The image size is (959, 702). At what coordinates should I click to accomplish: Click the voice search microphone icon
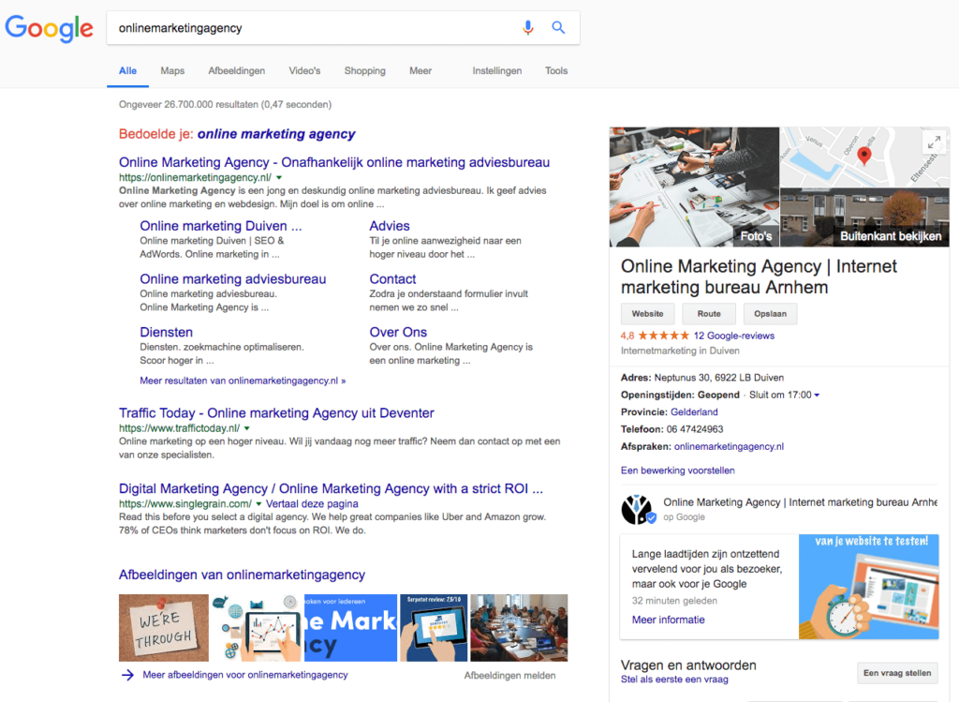(527, 28)
